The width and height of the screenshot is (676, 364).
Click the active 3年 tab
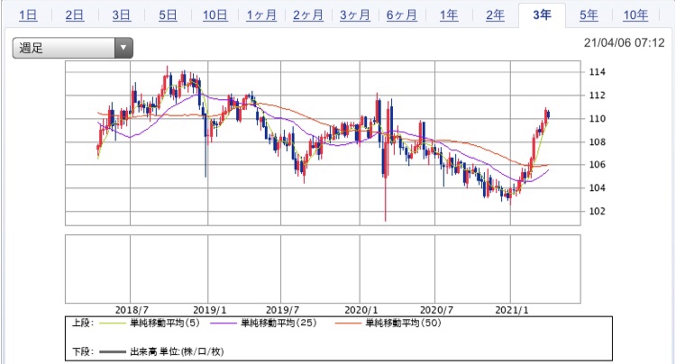[542, 15]
